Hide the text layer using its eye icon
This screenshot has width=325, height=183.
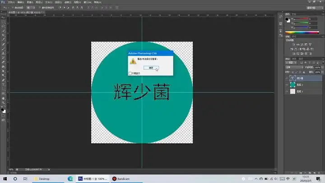[x=287, y=78]
